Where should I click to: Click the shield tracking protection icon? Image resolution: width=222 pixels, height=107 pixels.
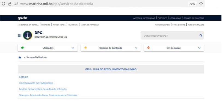click(x=3, y=4)
